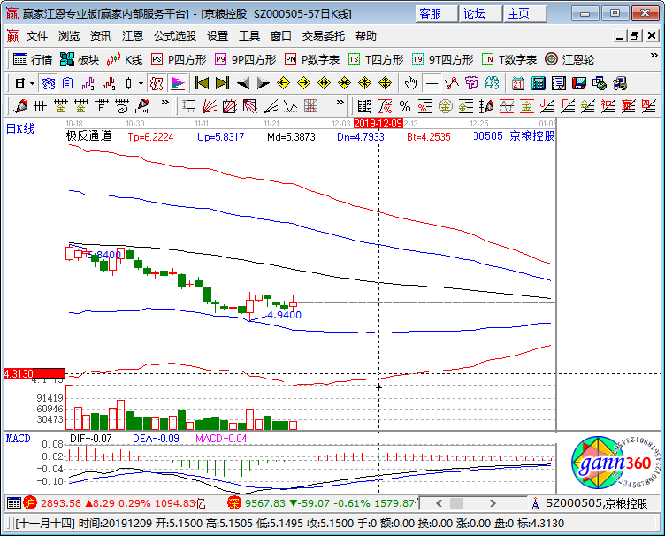Select the red 赢 angle lines tool
Image resolution: width=665 pixels, height=536 pixels.
coord(628,106)
